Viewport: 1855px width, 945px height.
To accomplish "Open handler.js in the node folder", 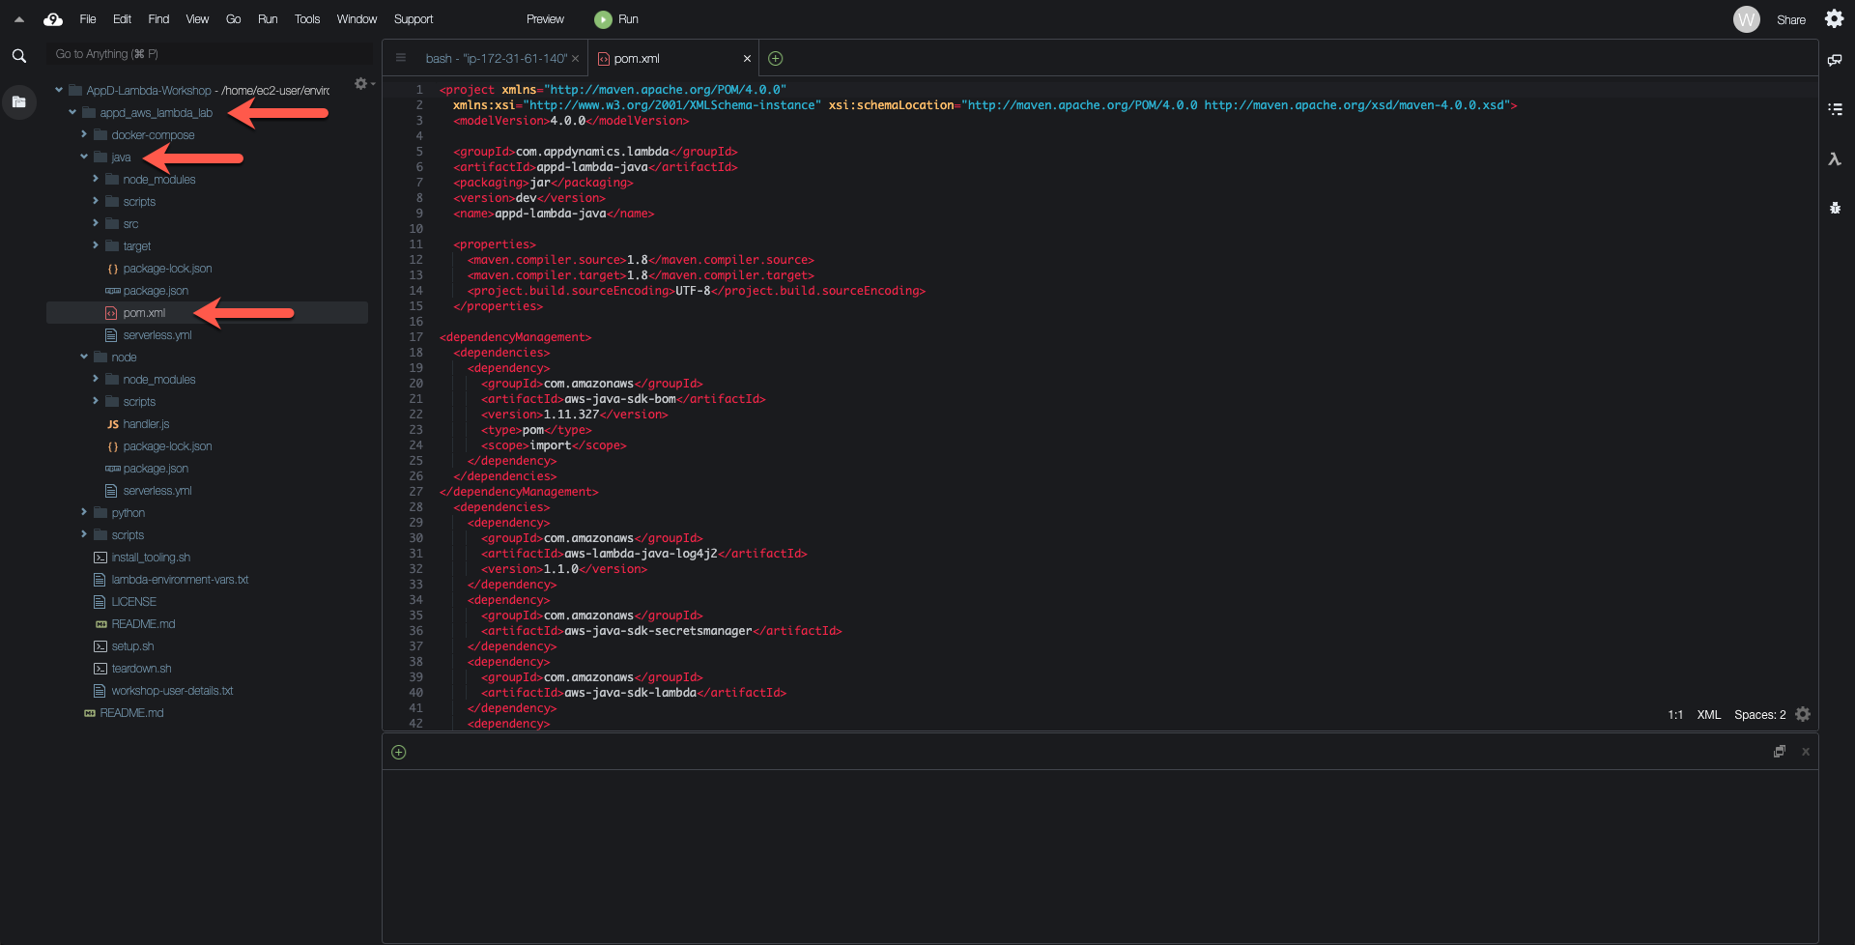I will click(x=146, y=424).
